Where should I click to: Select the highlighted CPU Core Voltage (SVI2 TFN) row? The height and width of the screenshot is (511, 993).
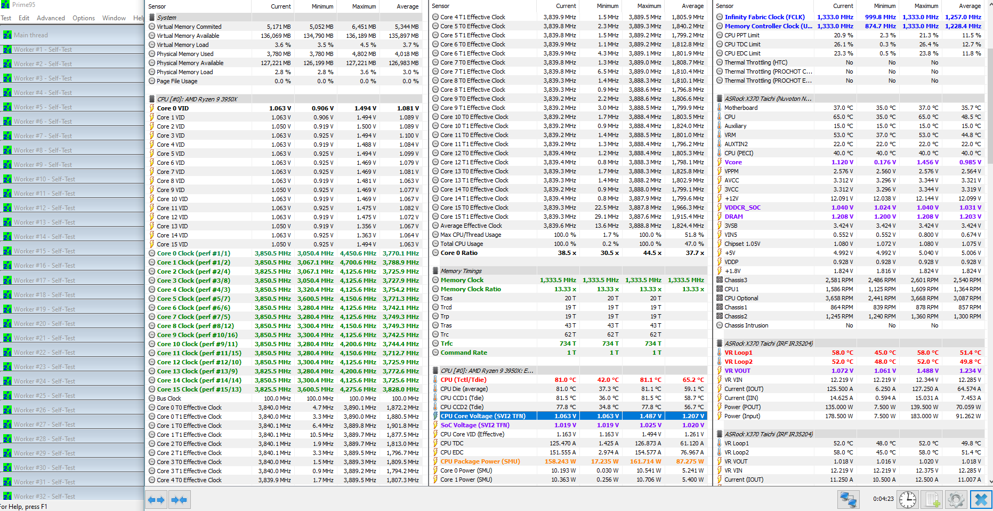pyautogui.click(x=569, y=416)
